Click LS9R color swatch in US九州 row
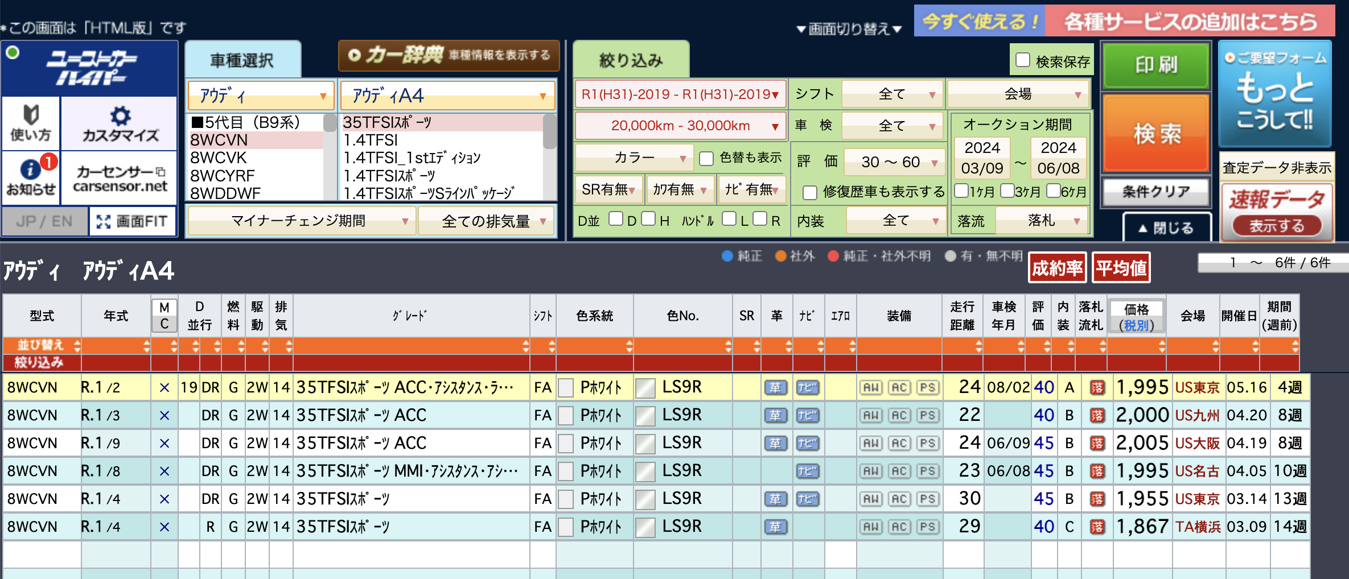 pyautogui.click(x=645, y=416)
